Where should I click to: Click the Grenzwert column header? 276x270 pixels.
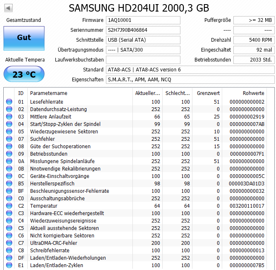pyautogui.click(x=207, y=93)
